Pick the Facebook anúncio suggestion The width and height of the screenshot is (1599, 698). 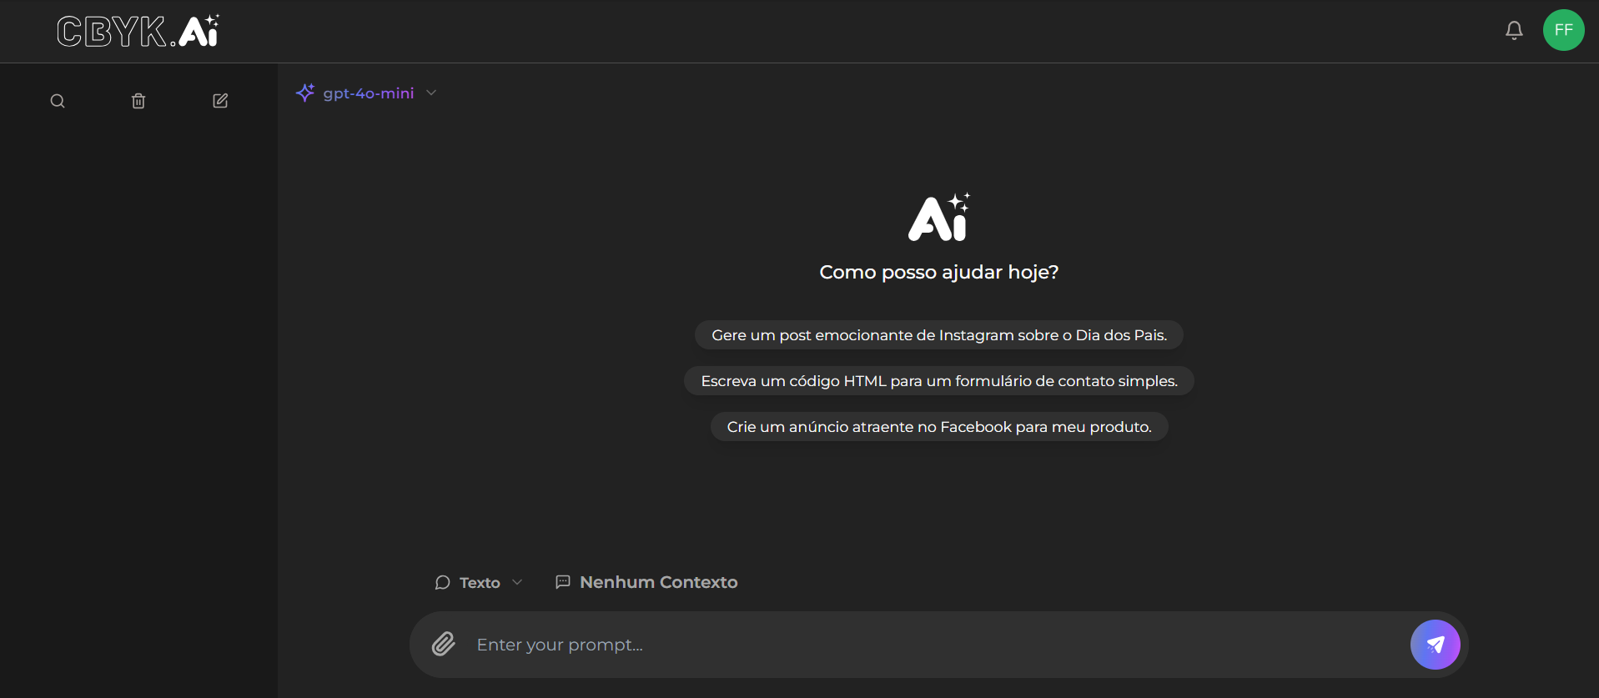coord(938,427)
